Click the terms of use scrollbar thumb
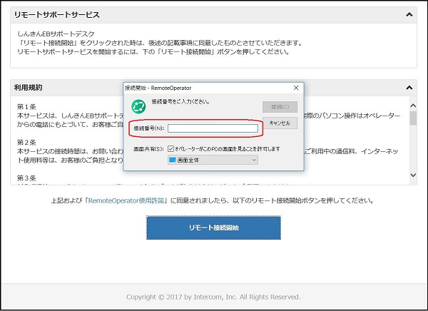The image size is (428, 311). click(413, 118)
